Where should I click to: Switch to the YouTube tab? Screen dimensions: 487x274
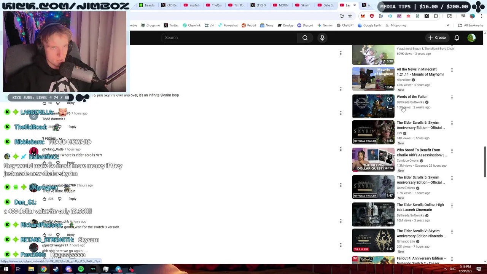click(192, 5)
